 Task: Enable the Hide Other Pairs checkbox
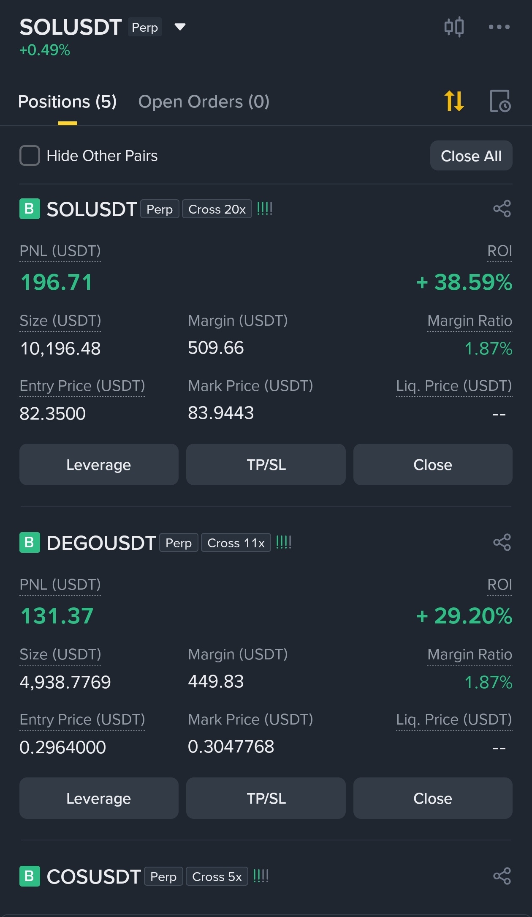click(30, 156)
